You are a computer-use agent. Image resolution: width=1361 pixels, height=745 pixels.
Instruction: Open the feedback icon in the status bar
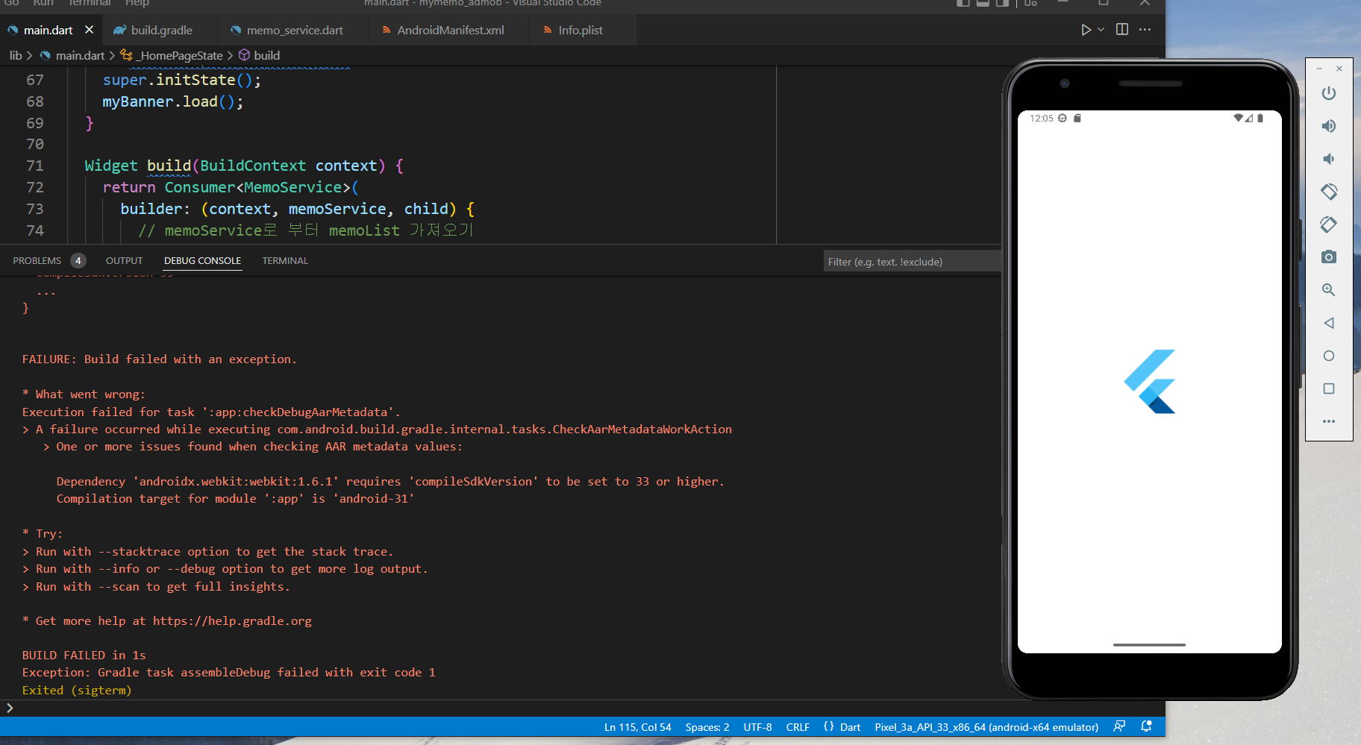pyautogui.click(x=1119, y=726)
